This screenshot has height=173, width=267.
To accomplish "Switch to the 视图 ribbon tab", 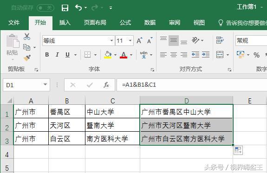I will tap(199, 23).
